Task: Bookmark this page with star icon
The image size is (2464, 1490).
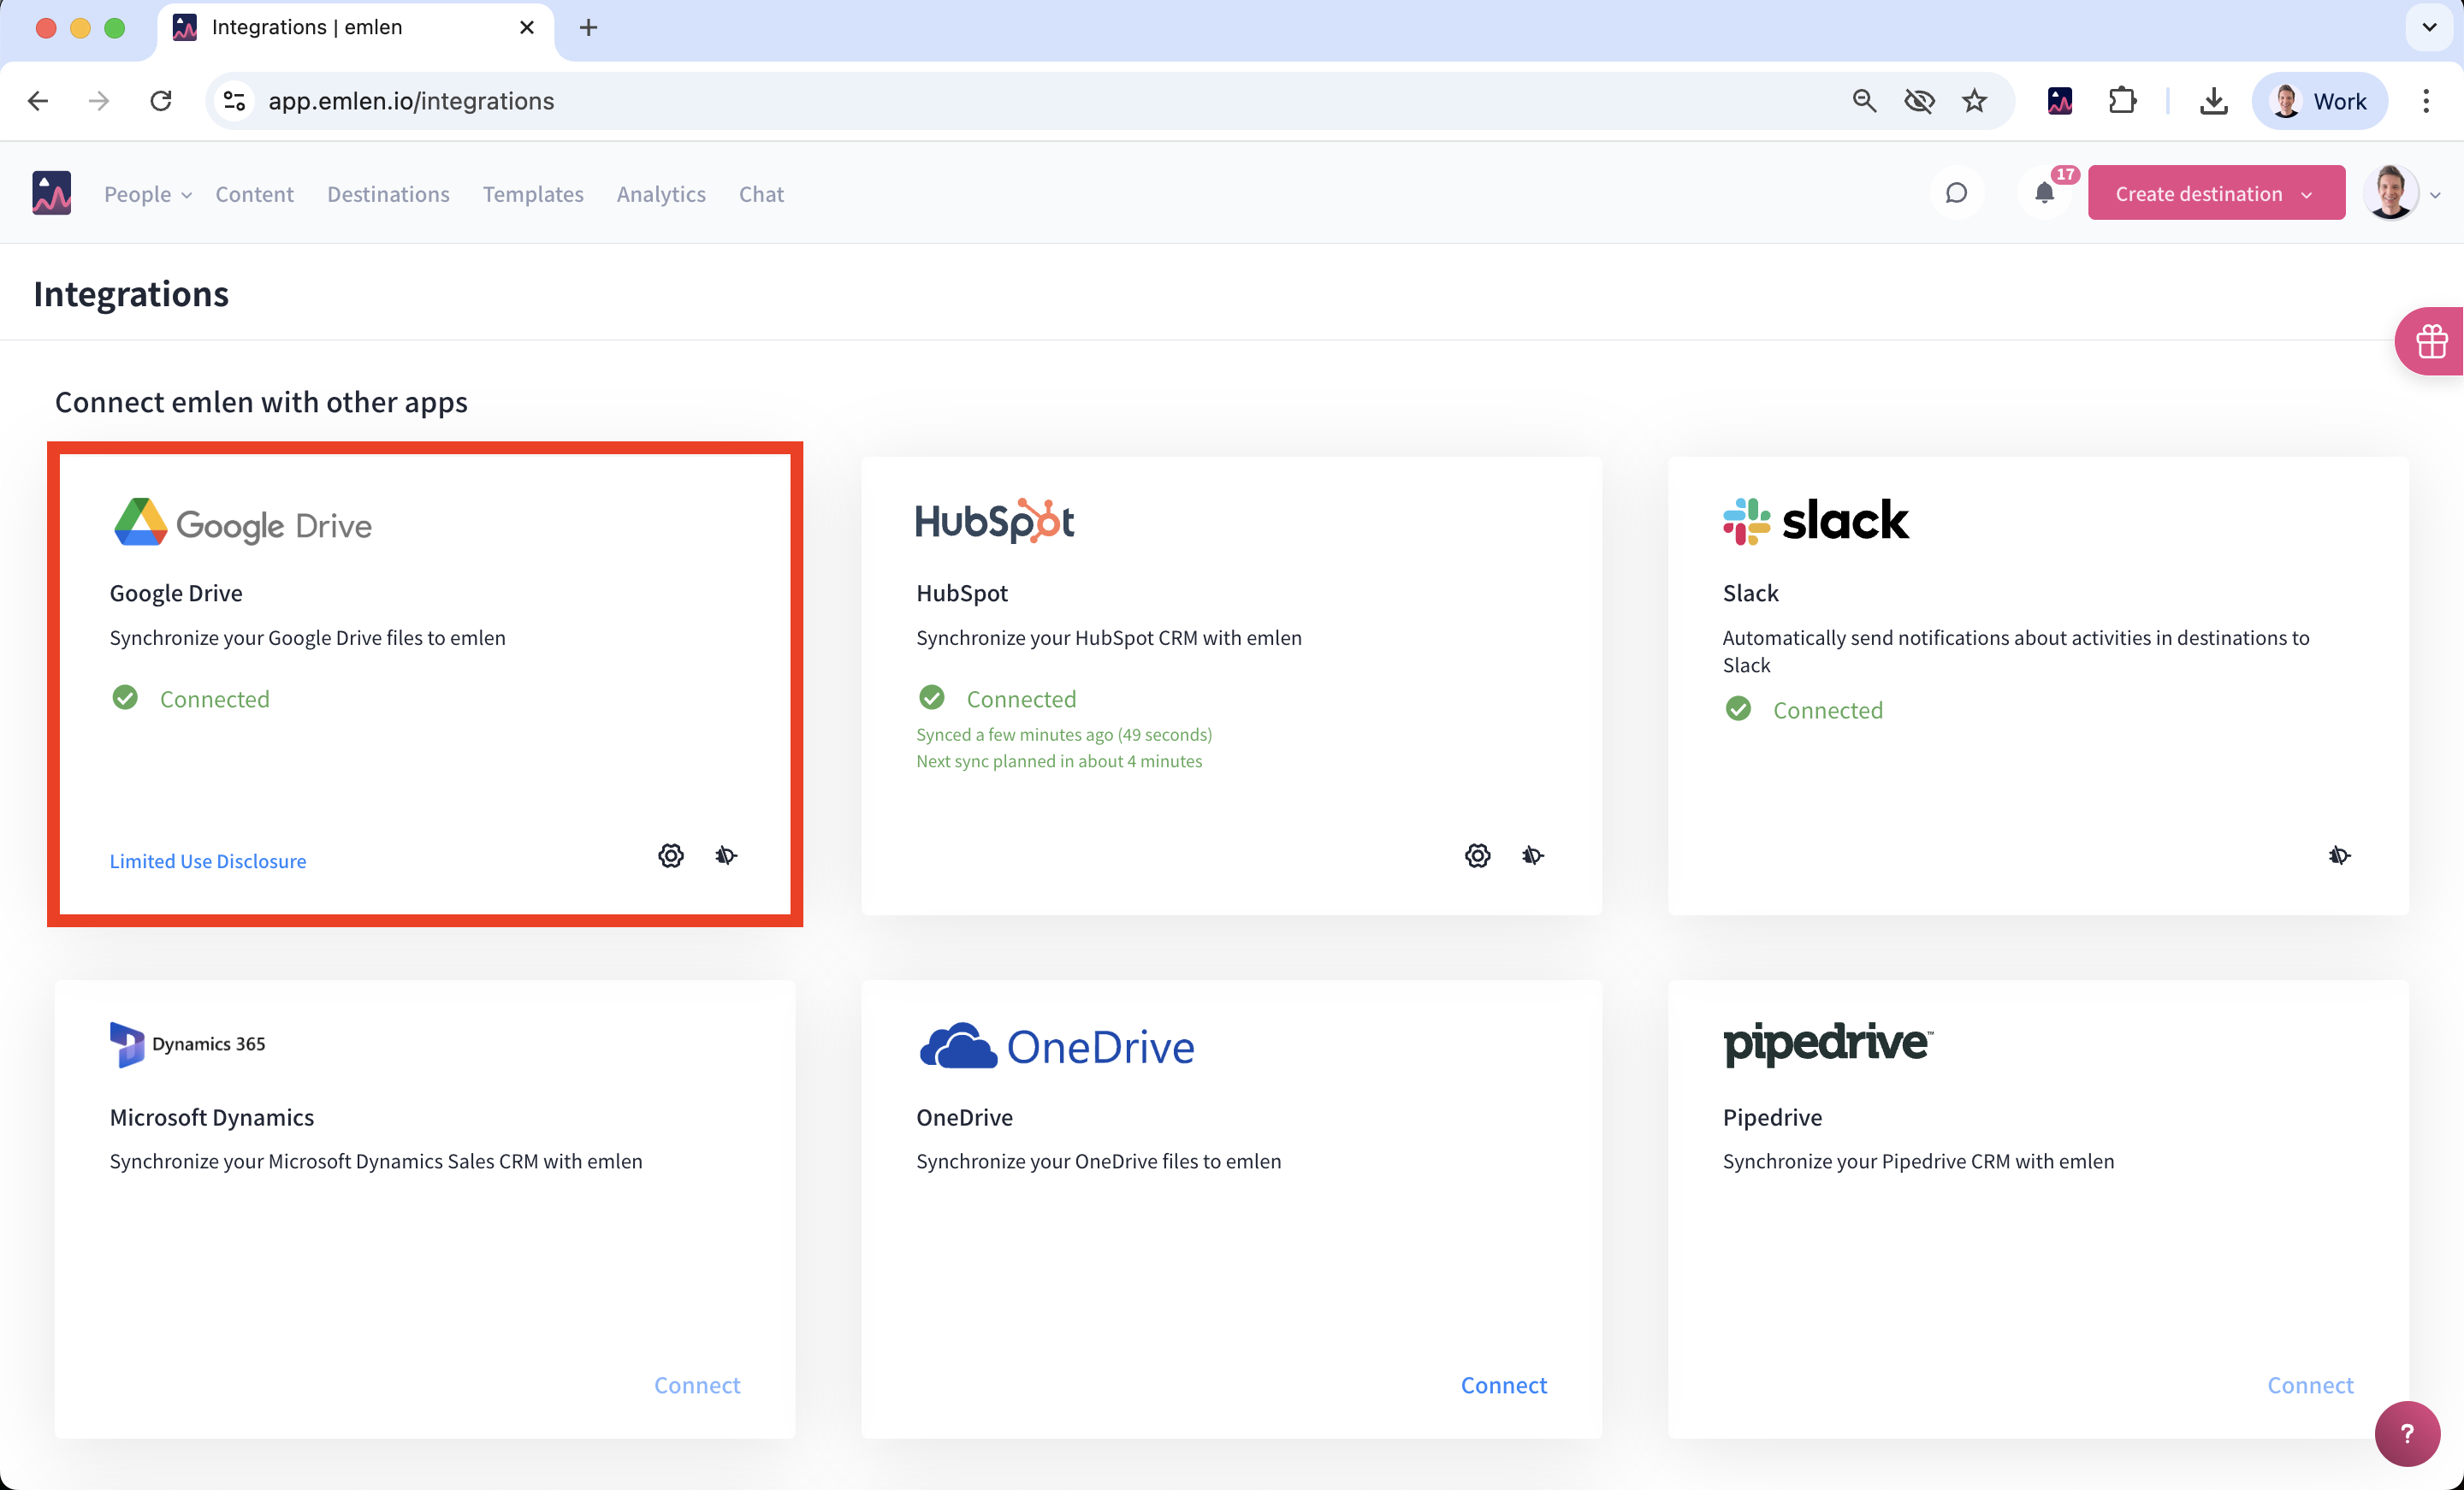Action: (1974, 101)
